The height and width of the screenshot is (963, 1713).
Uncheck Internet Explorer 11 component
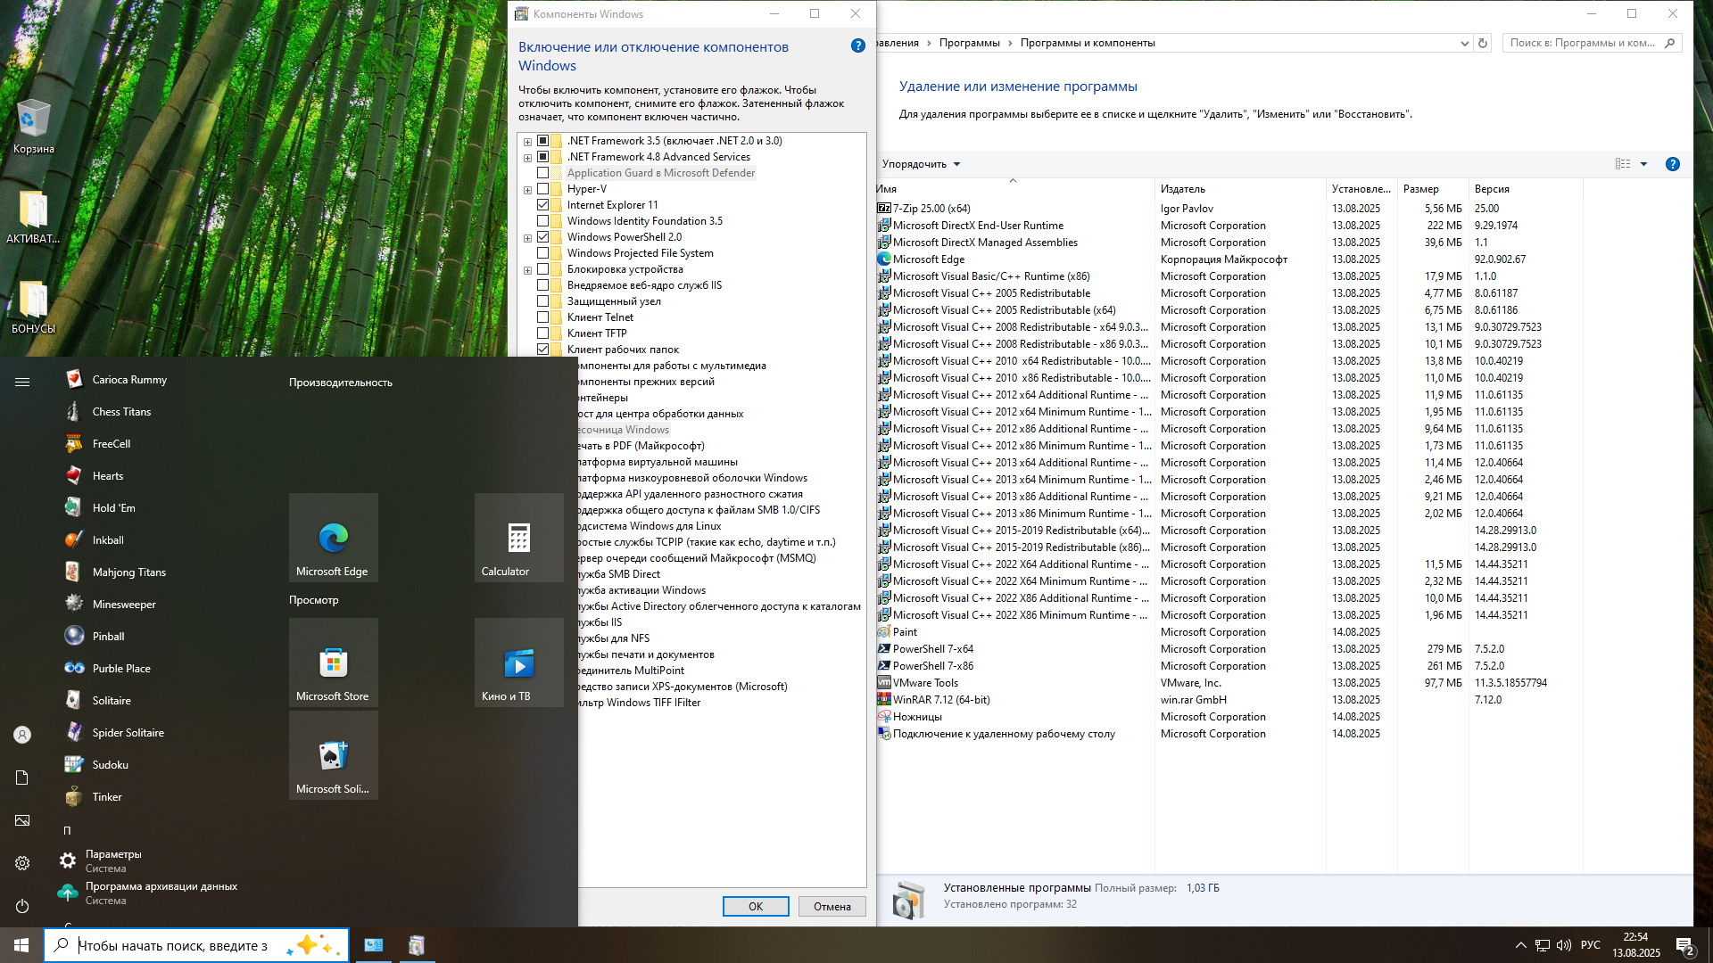tap(542, 205)
